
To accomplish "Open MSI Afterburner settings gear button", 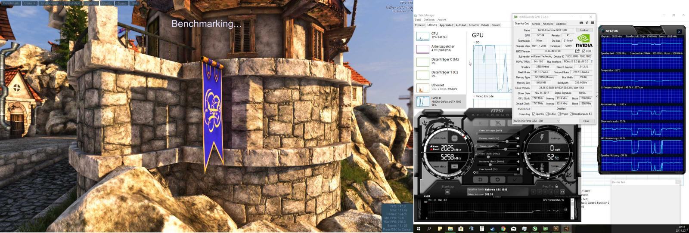I will tap(481, 180).
